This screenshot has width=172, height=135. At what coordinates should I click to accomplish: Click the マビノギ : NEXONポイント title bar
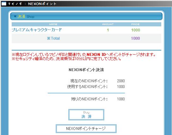pyautogui.click(x=86, y=4)
